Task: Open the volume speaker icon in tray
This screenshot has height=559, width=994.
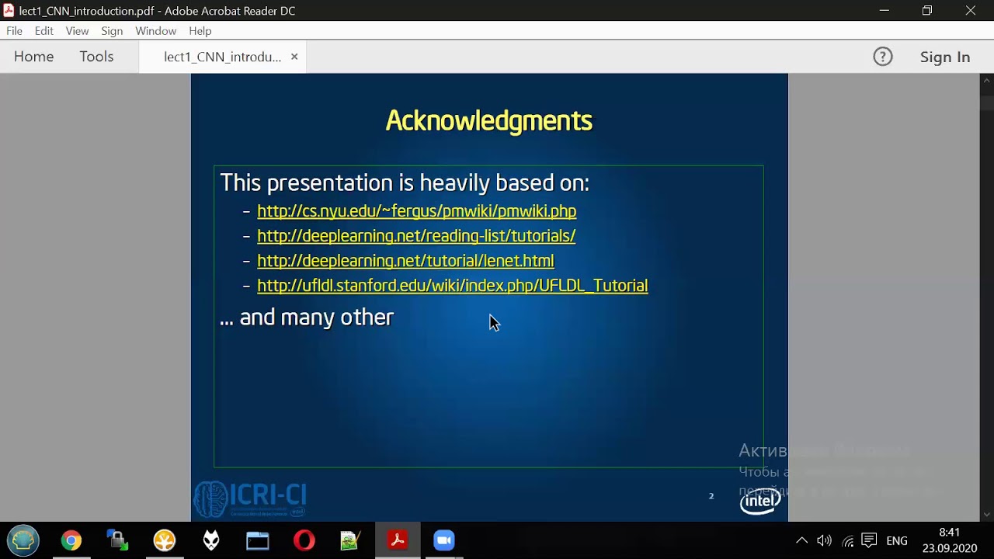Action: coord(824,540)
